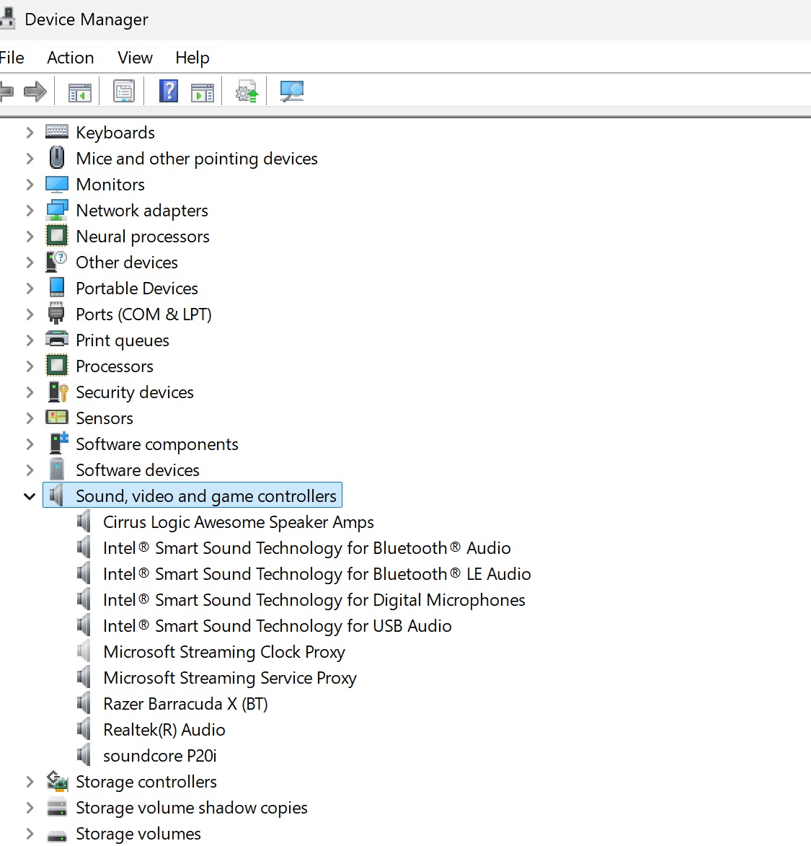Select Microsoft Streaming Service Proxy device

coord(230,678)
